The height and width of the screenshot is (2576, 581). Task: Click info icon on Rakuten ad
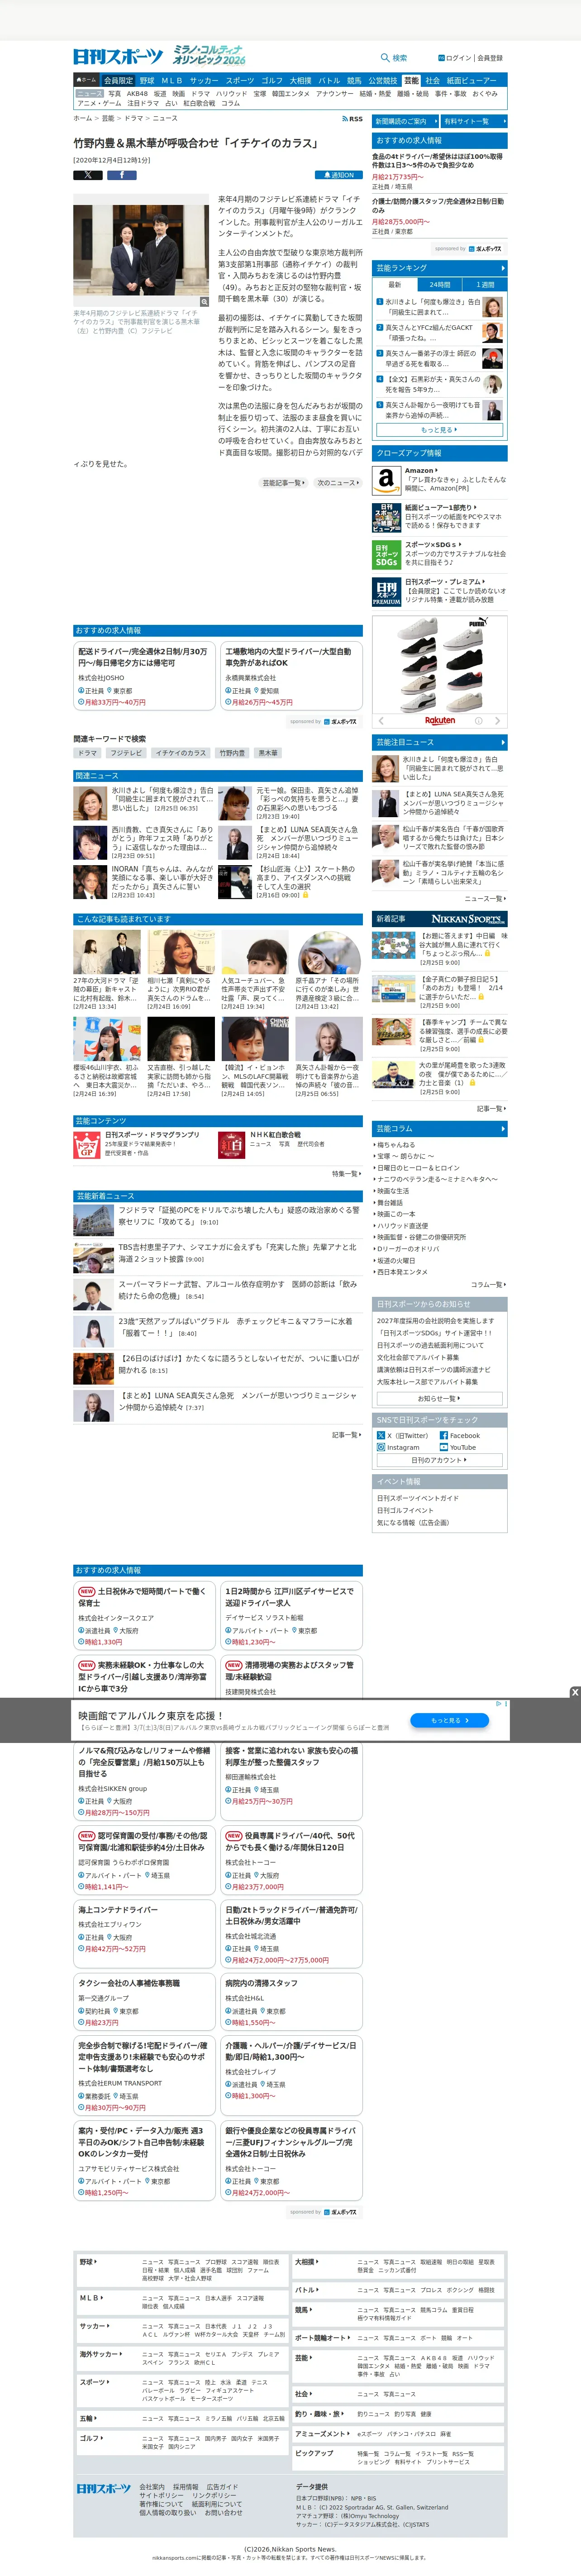[479, 720]
